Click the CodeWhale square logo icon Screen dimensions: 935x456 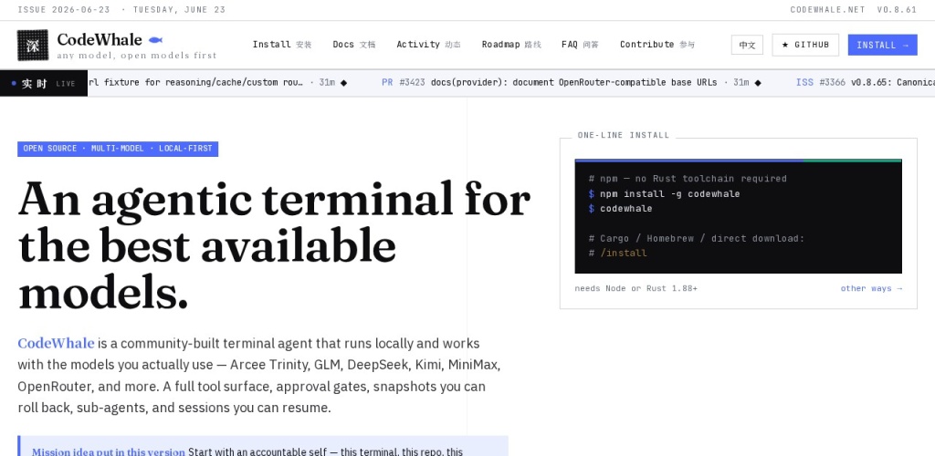pos(33,46)
